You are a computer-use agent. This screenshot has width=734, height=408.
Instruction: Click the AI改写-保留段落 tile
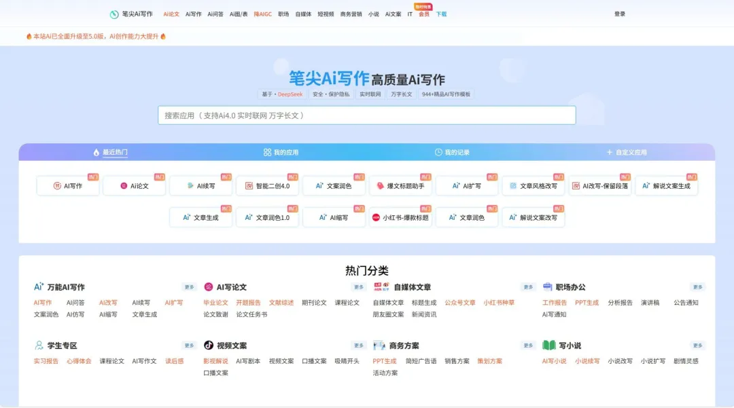pos(601,186)
